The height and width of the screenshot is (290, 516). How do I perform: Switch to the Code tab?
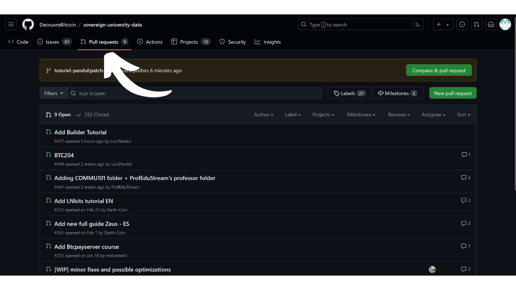(18, 42)
